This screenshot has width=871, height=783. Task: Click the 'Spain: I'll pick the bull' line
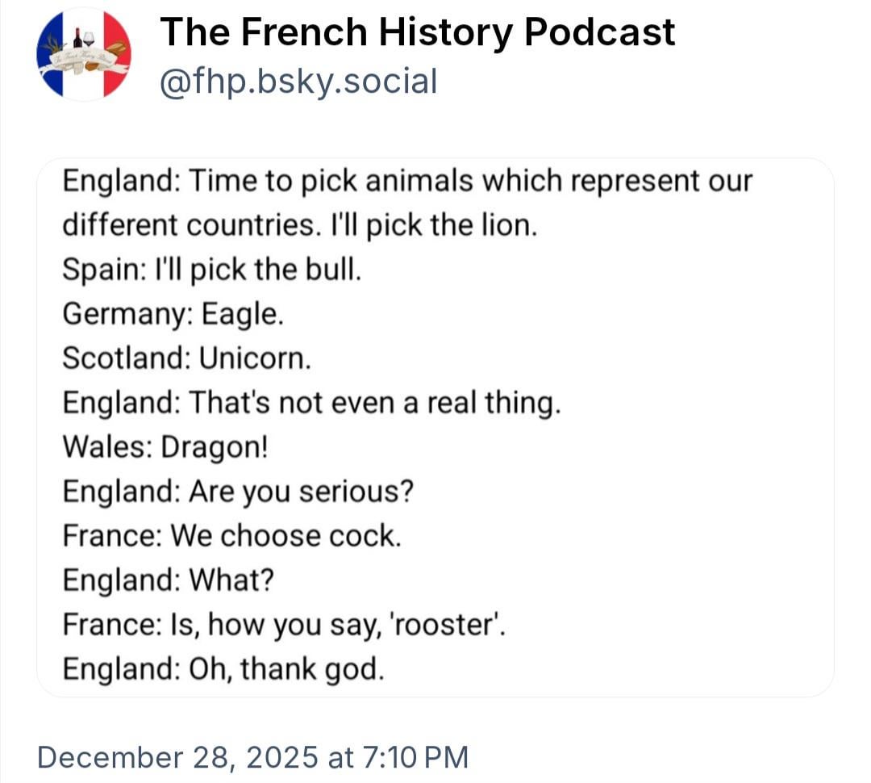211,268
